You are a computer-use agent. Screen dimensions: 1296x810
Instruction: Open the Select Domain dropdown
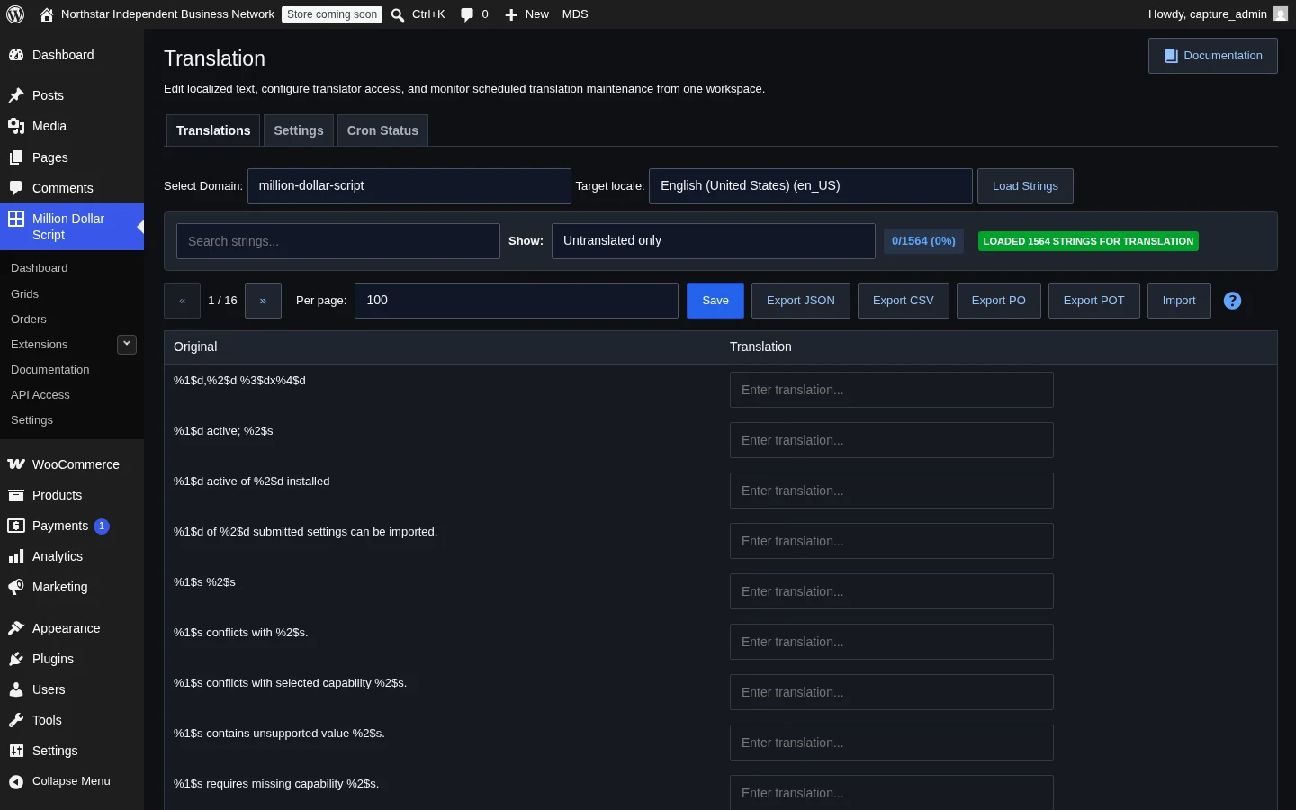[409, 186]
